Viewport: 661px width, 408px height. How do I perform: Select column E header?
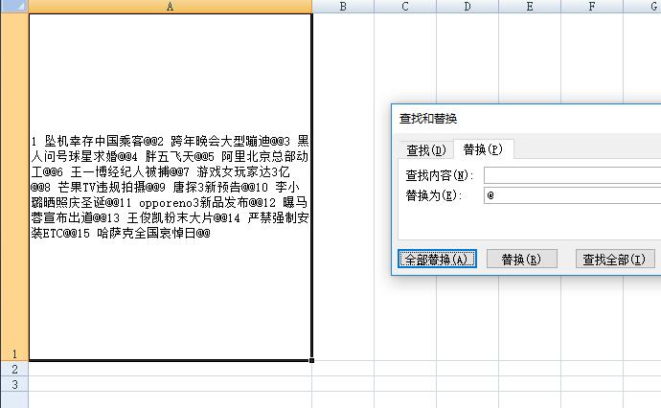coord(530,7)
